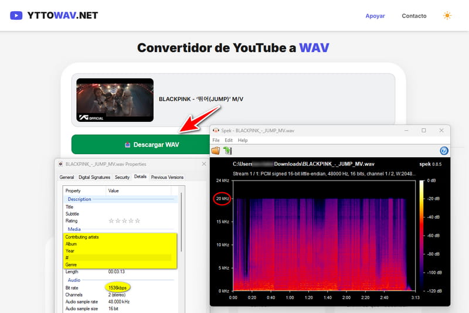Switch to the Previous Versions tab
469x313 pixels.
tap(167, 177)
